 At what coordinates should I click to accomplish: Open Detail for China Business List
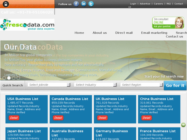point(147,118)
